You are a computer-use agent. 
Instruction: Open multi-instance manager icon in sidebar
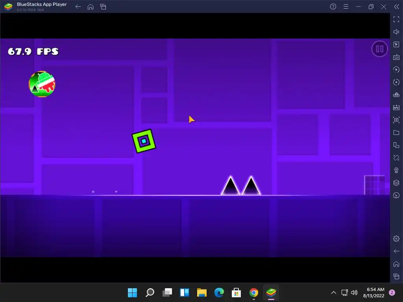coord(396,145)
